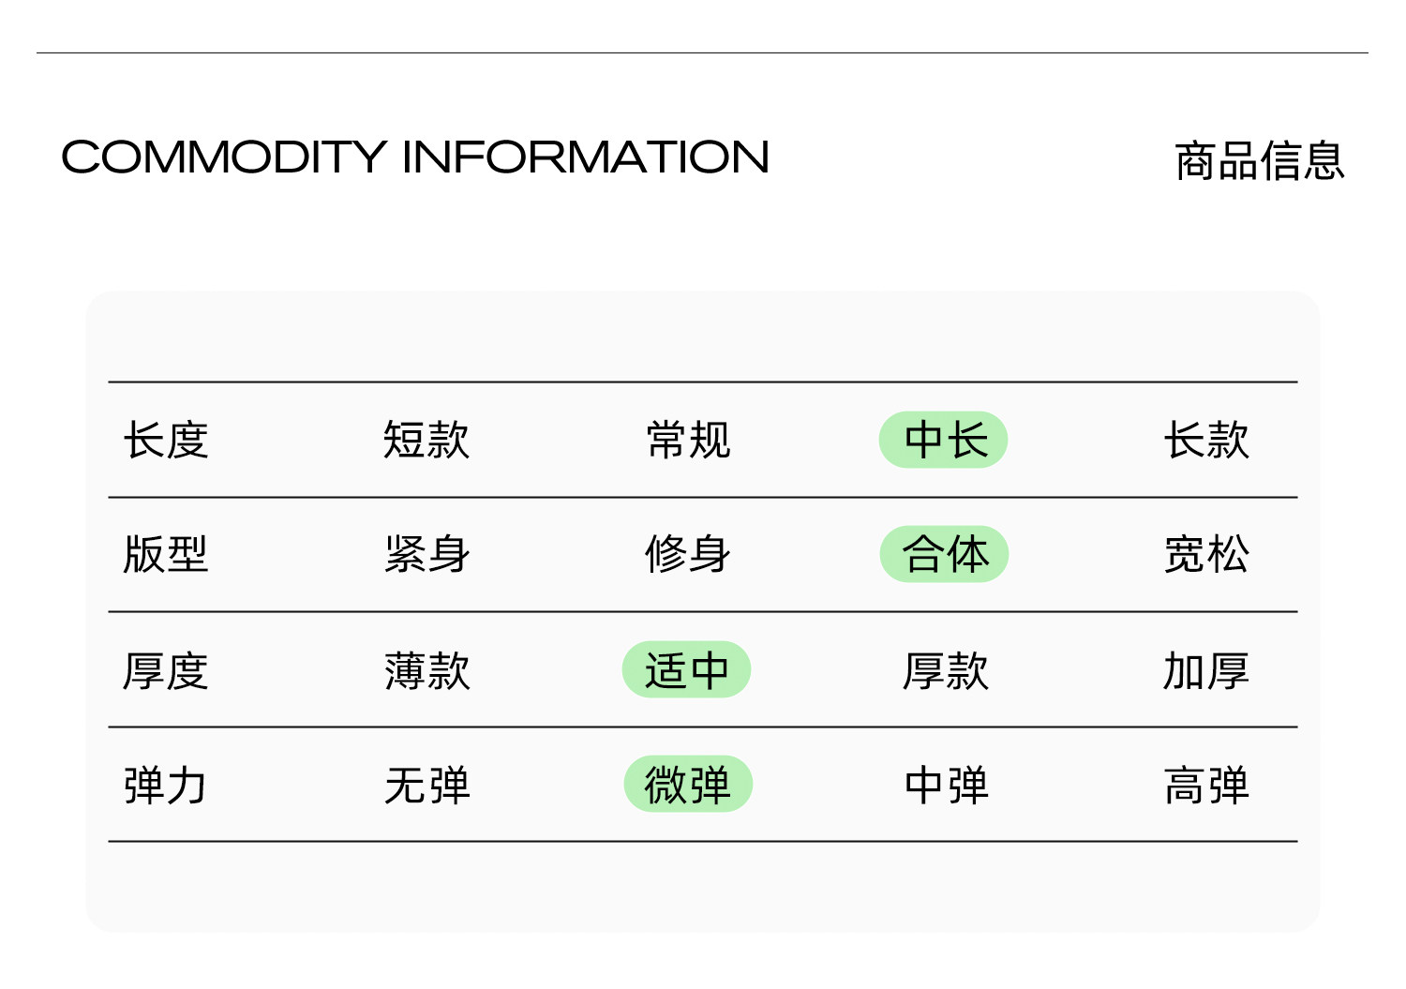Click the COMMODITY INFORMATION heading
This screenshot has width=1406, height=989.
pyautogui.click(x=415, y=157)
